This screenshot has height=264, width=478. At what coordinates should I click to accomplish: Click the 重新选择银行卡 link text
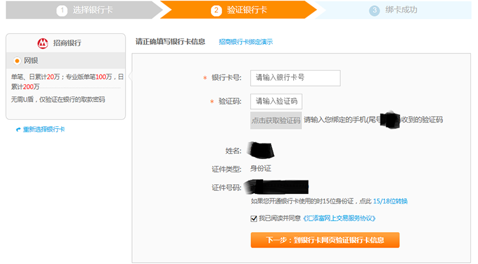click(43, 129)
